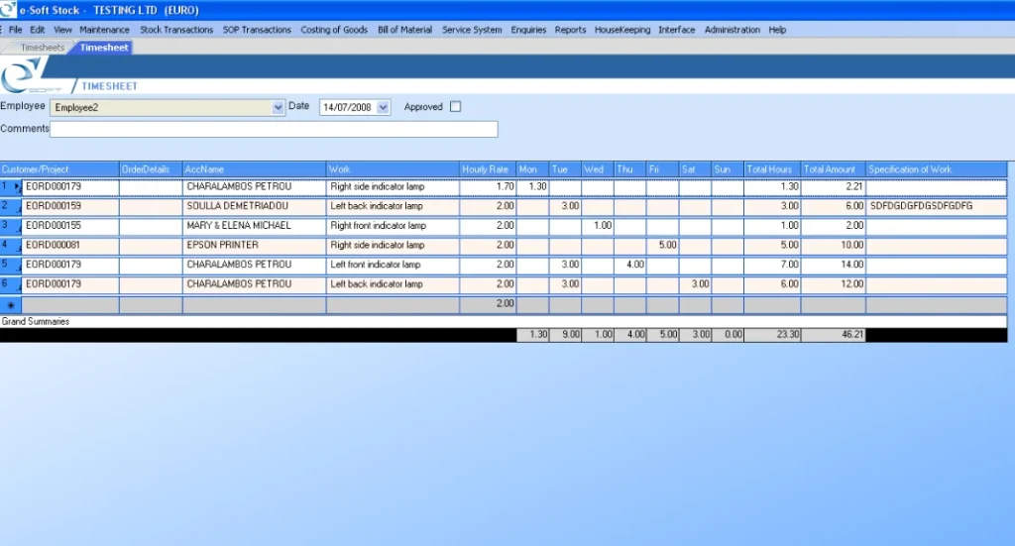This screenshot has width=1015, height=546.
Task: Open the HouseKeeping menu
Action: (622, 30)
